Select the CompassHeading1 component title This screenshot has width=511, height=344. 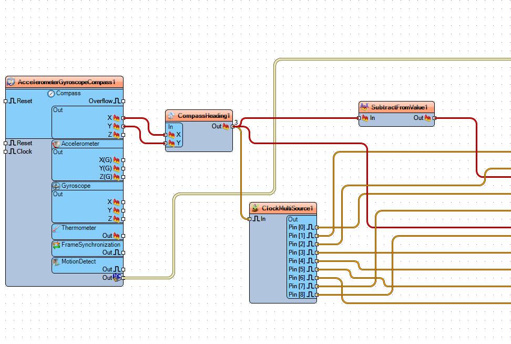pyautogui.click(x=203, y=116)
